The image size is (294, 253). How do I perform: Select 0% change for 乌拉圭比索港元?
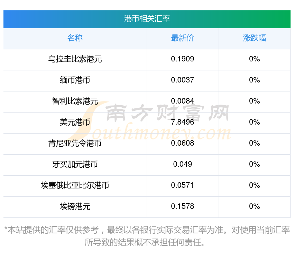(x=255, y=59)
